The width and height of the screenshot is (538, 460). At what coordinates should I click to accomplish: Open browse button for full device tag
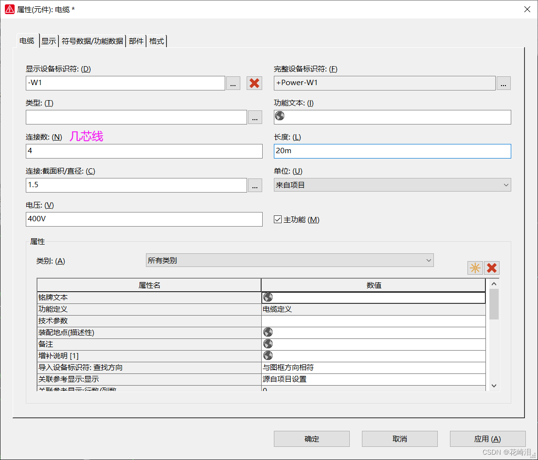click(503, 83)
